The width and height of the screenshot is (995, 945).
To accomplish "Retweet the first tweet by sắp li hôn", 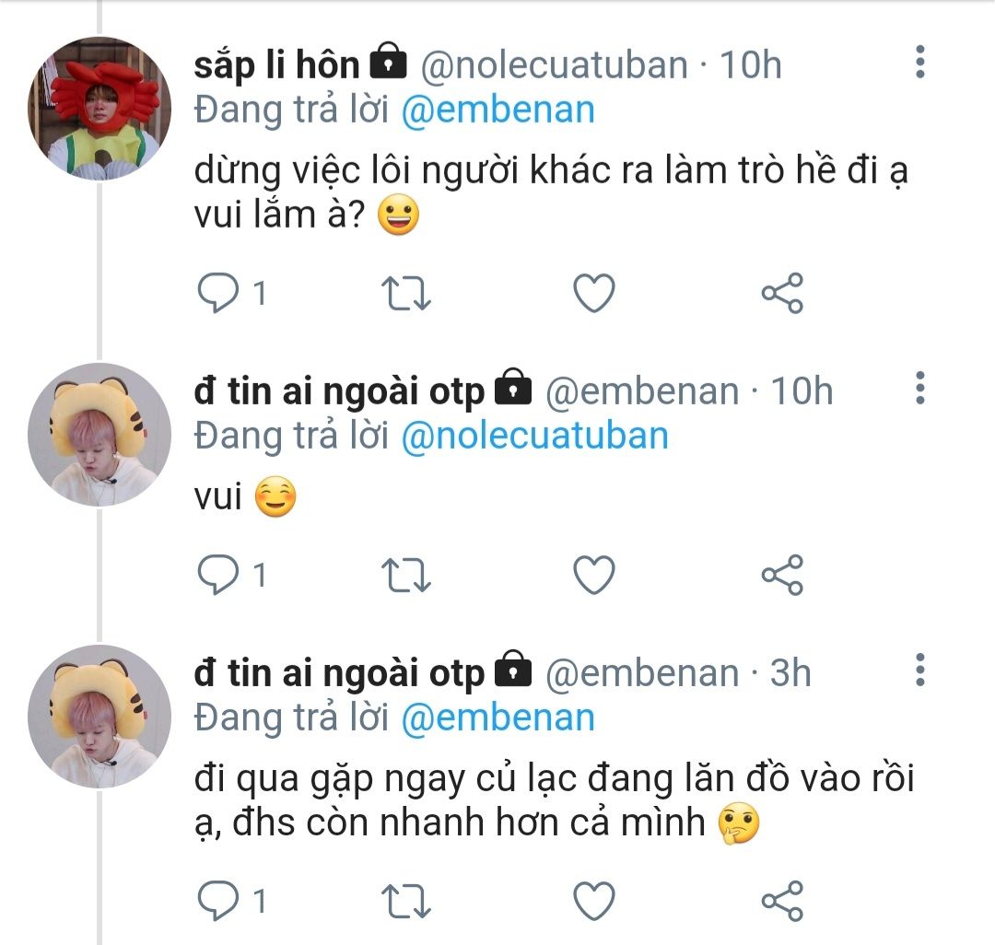I will (x=406, y=294).
